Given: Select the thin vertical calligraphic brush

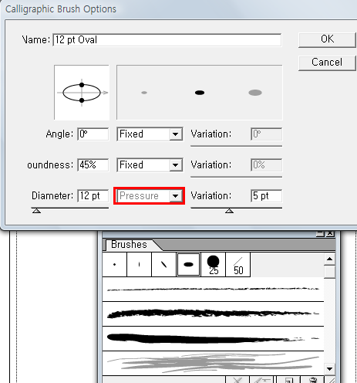Looking at the screenshot, I should point(139,264).
